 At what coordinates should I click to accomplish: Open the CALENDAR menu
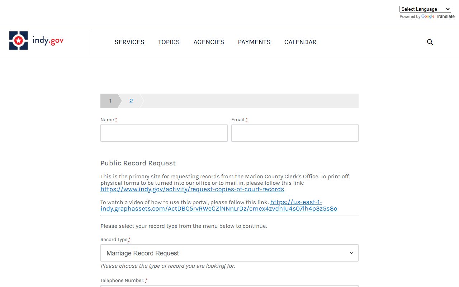[301, 42]
